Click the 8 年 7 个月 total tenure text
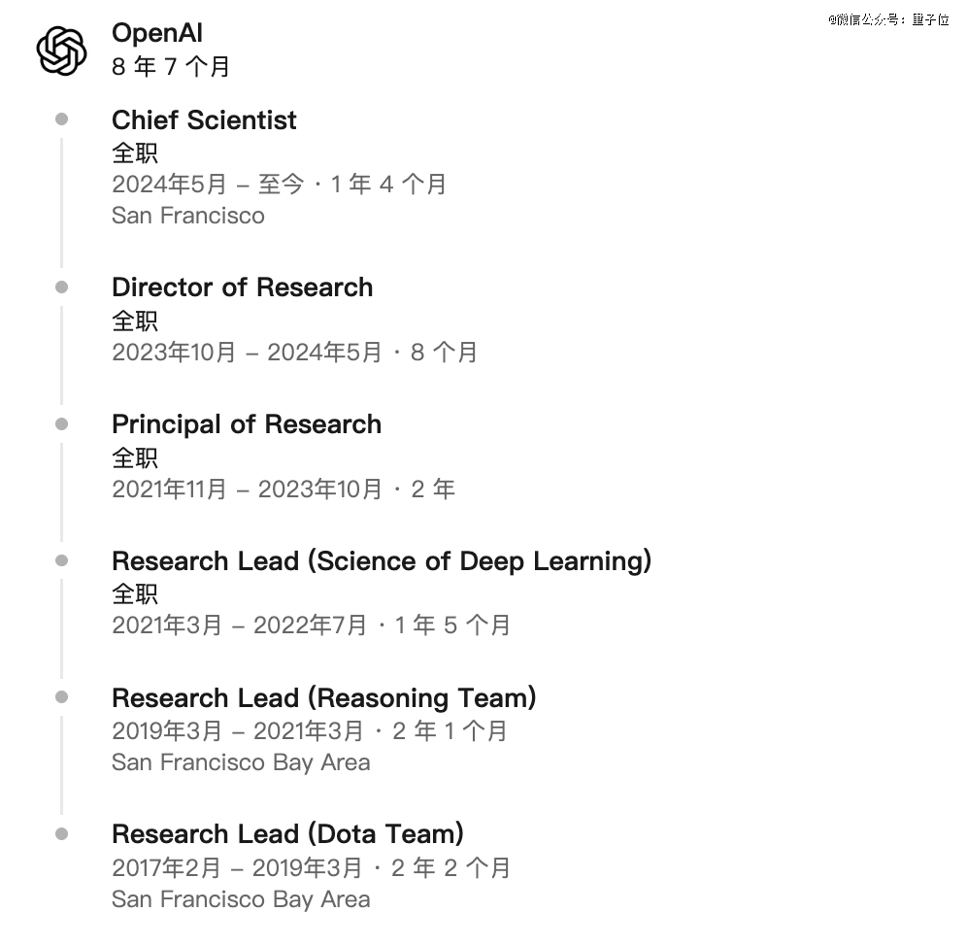967x946 pixels. (171, 67)
